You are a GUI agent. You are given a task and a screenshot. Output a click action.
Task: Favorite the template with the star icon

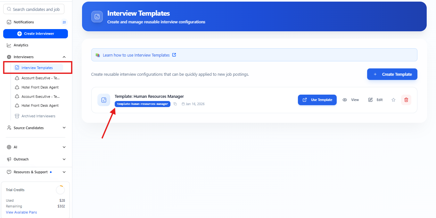click(393, 100)
